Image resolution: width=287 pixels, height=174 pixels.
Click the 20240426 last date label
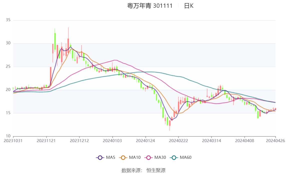[275, 141]
